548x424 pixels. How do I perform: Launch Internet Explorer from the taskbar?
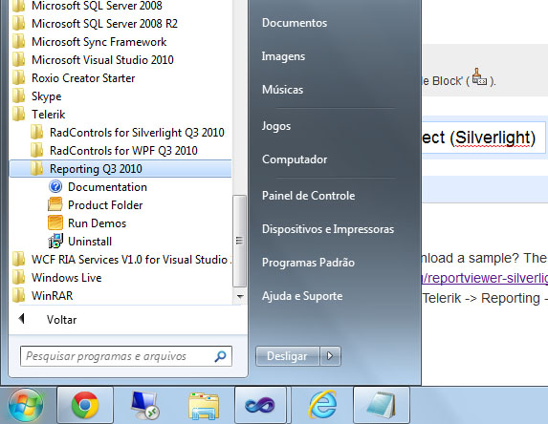pos(322,405)
